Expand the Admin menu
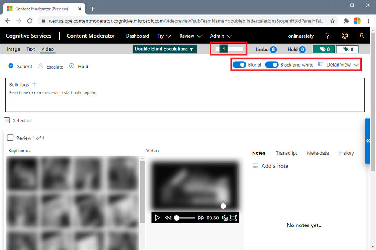 pyautogui.click(x=221, y=36)
